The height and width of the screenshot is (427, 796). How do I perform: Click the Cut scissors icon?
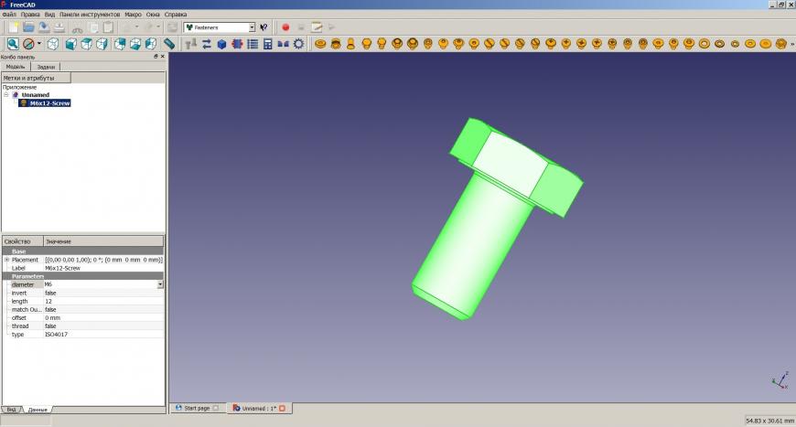[78, 28]
